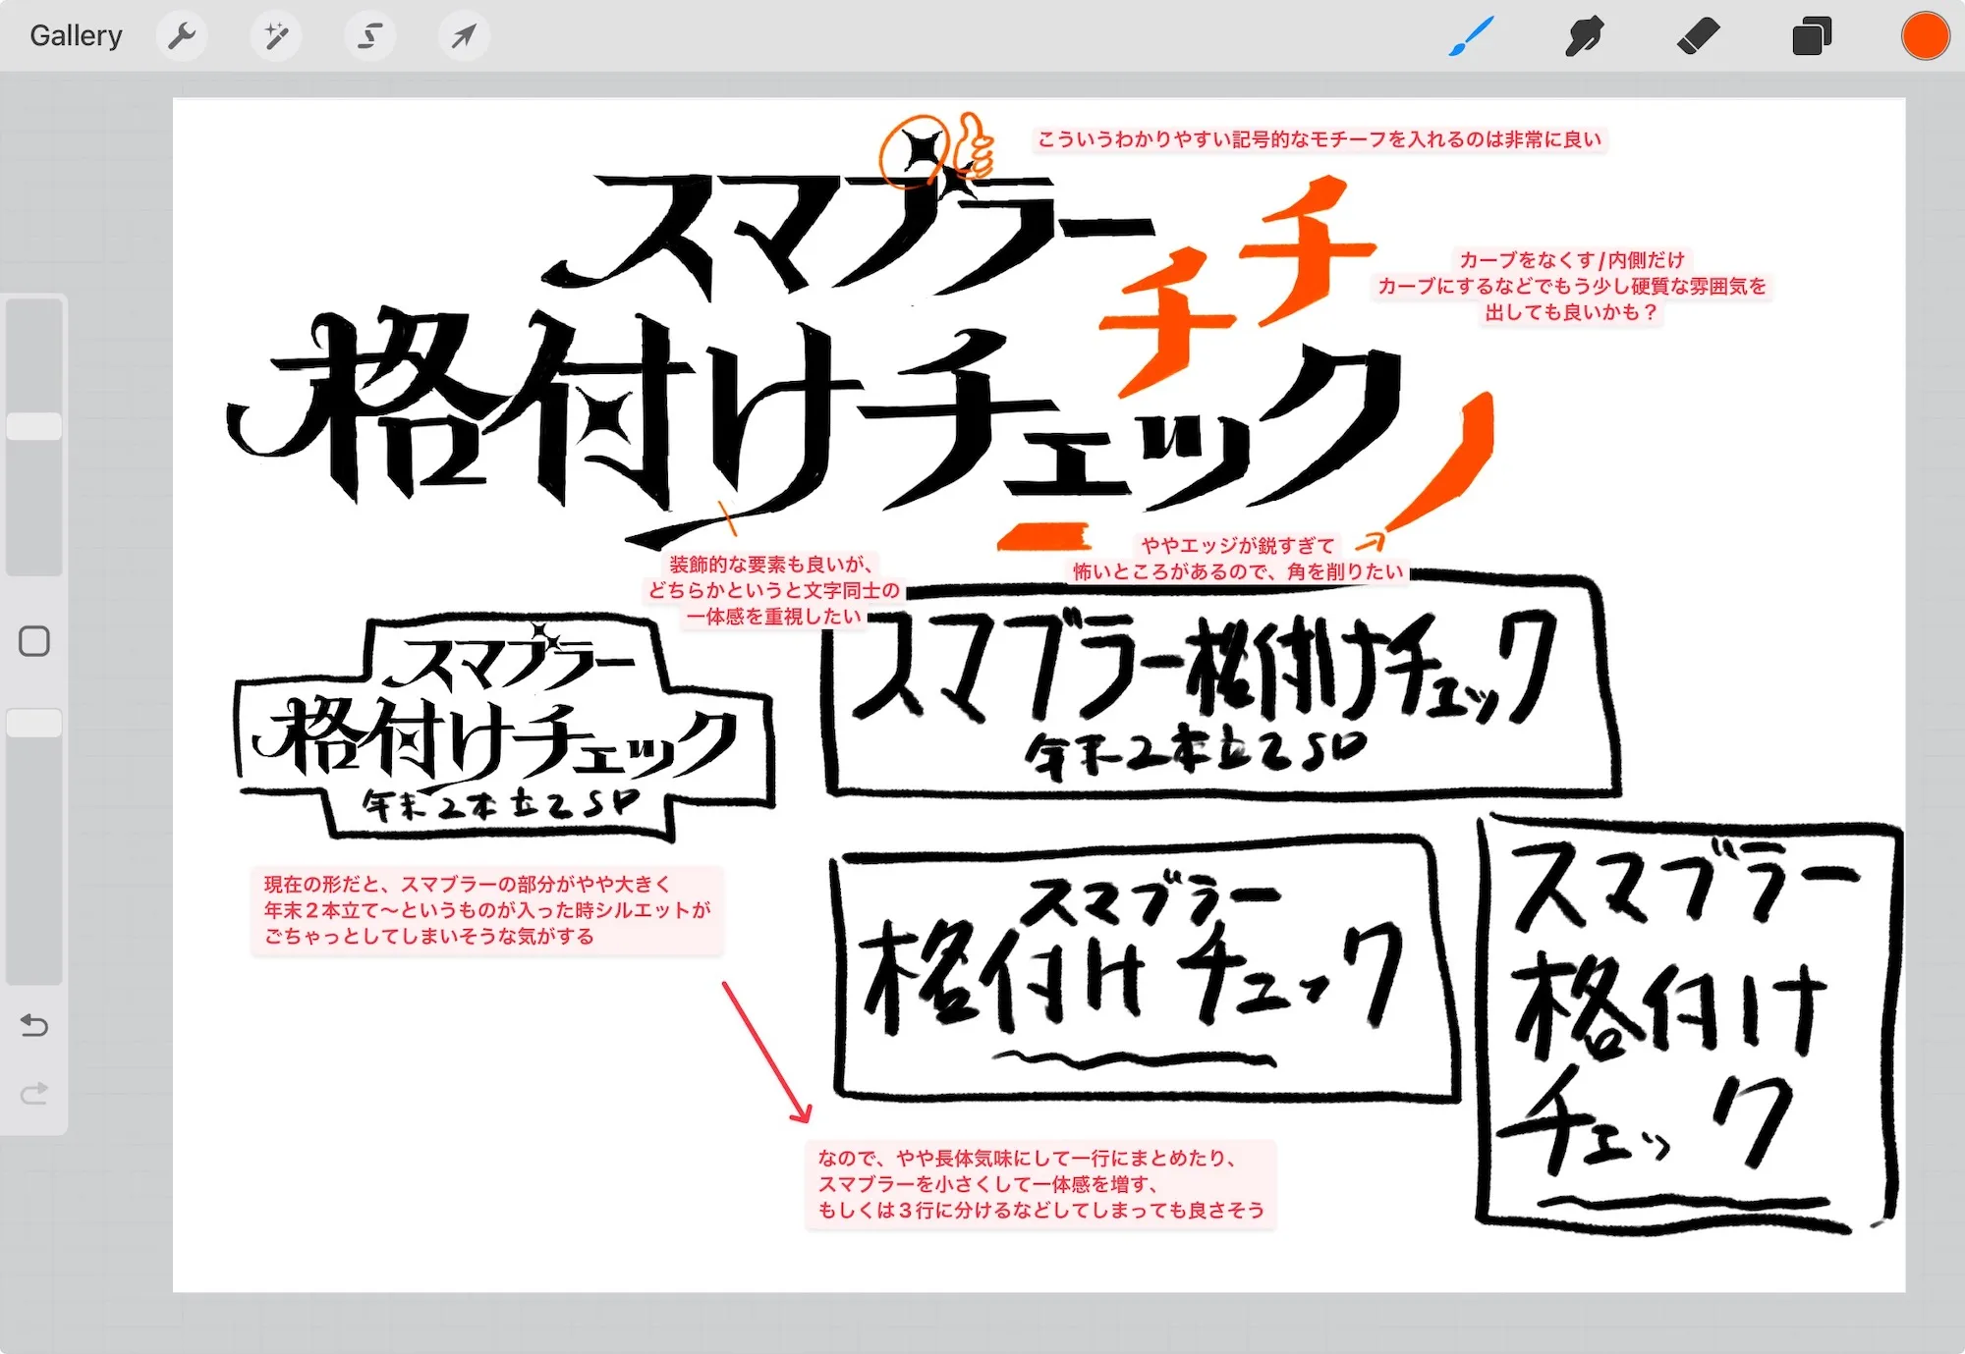Tap the square Modify button on the sidebar
Image resolution: width=1965 pixels, height=1354 pixels.
[x=36, y=640]
